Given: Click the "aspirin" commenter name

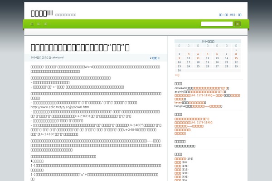Looking at the screenshot, I should click(179, 91).
